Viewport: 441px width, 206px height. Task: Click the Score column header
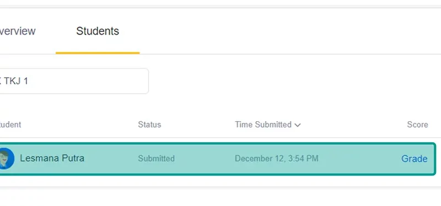pyautogui.click(x=417, y=124)
